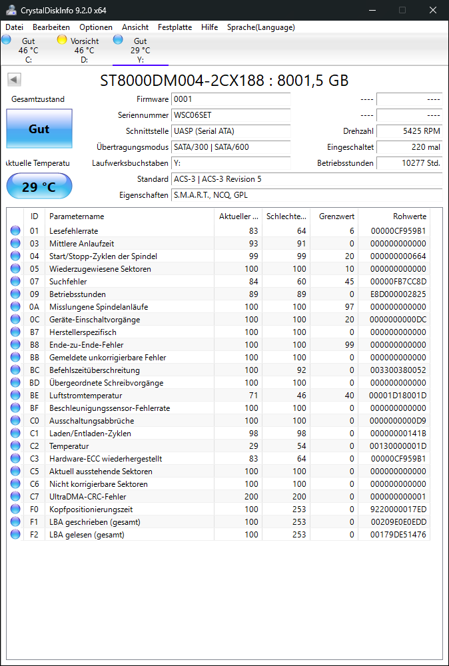Click the Standard field ACS-3 Revision 5

click(306, 179)
